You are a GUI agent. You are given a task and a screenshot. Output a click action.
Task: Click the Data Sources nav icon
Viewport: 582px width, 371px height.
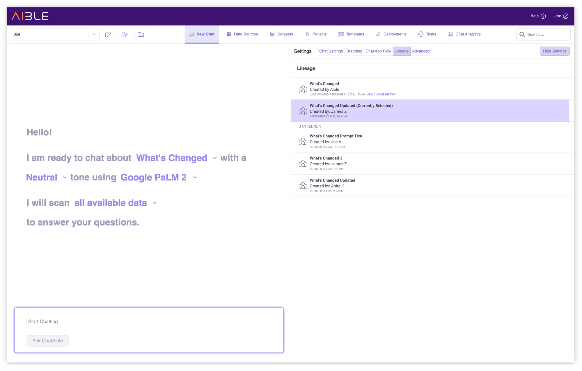(229, 34)
